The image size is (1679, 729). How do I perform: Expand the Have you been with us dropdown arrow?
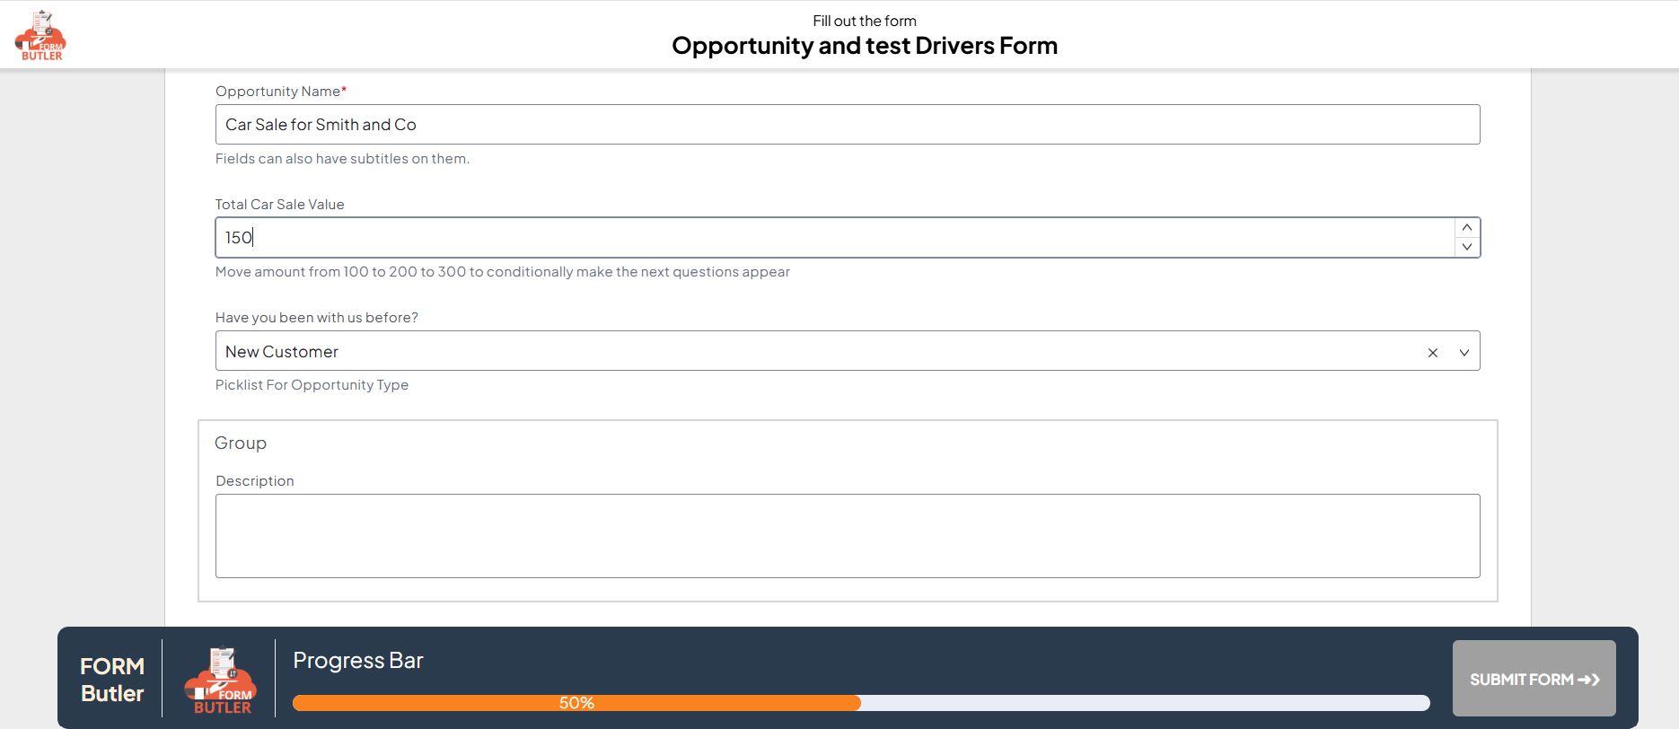click(1464, 353)
